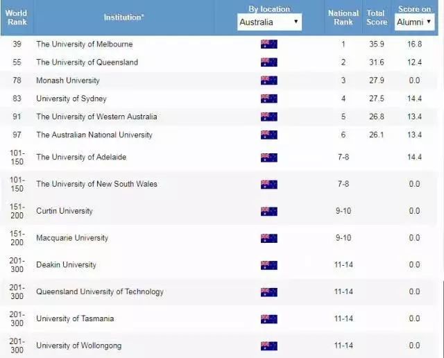This screenshot has width=444, height=358.
Task: Click the flag for University of New South Wales
Action: tap(269, 185)
